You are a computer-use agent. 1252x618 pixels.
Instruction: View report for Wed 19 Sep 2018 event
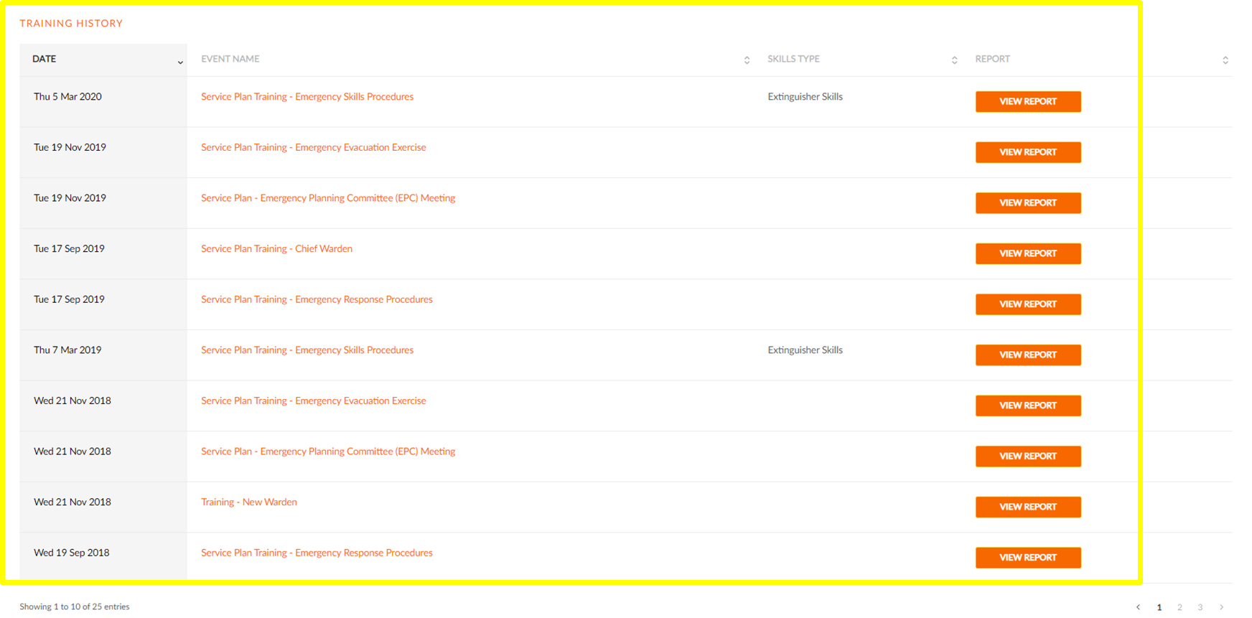click(1027, 558)
